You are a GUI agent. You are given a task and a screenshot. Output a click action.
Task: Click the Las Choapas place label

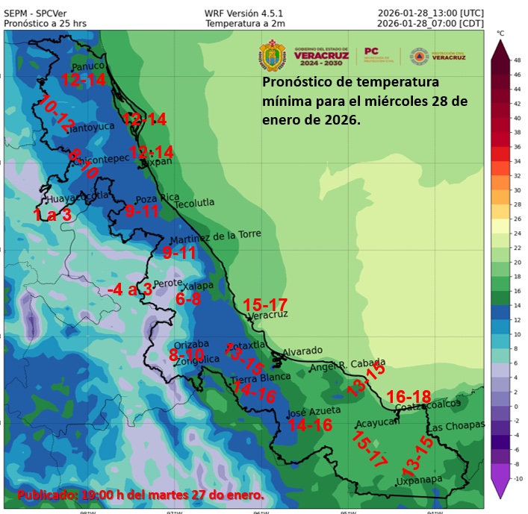point(453,427)
